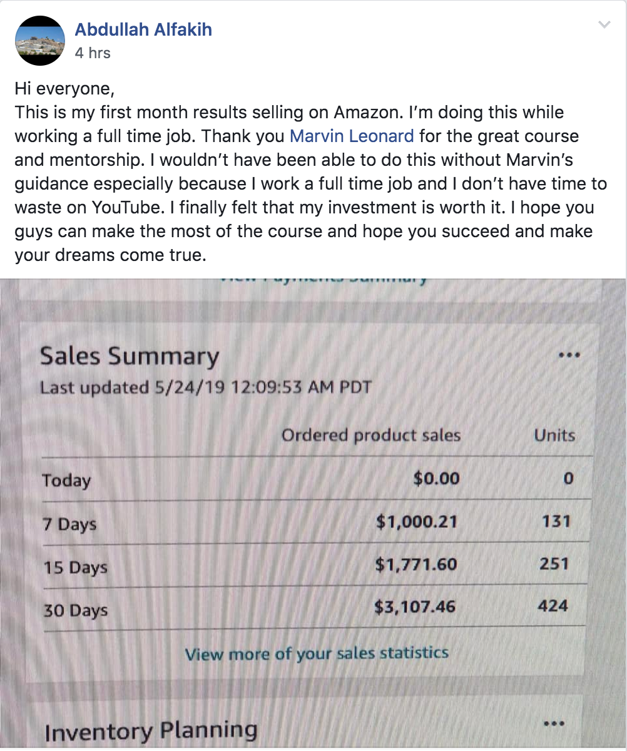Image resolution: width=627 pixels, height=751 pixels.
Task: Open the attached sales dashboard photo
Action: click(x=313, y=512)
